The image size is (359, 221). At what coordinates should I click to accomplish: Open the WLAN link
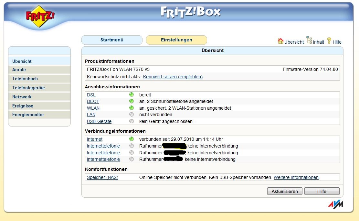(93, 108)
